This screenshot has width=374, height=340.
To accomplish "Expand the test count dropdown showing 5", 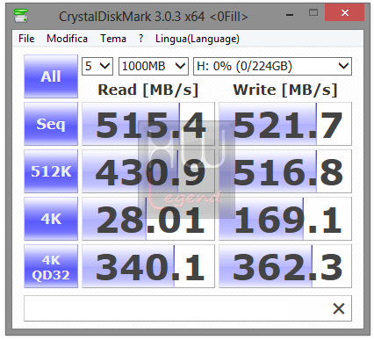I will tap(97, 66).
